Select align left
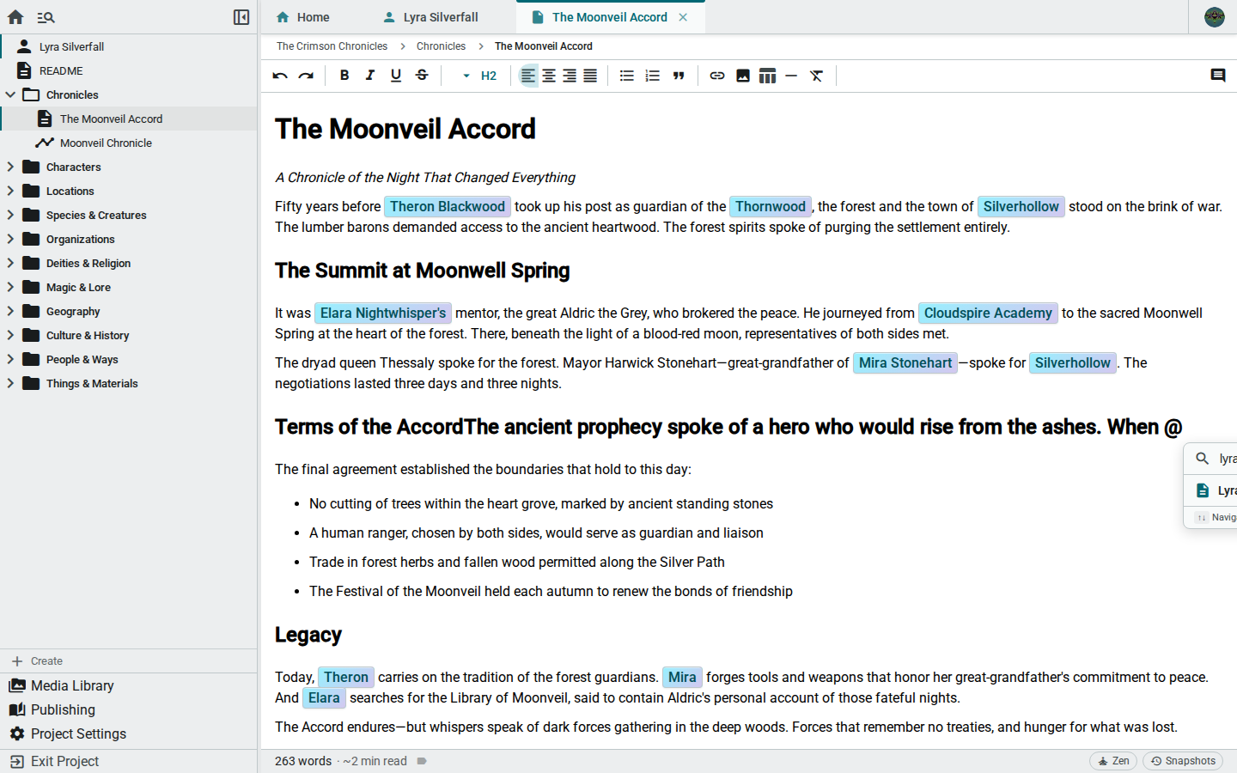Image resolution: width=1237 pixels, height=773 pixels. tap(528, 76)
